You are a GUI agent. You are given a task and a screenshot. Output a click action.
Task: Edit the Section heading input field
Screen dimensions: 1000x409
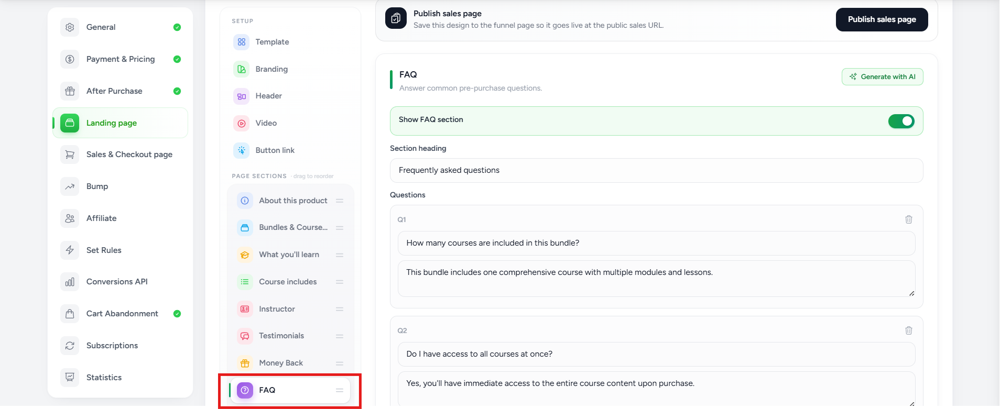656,170
